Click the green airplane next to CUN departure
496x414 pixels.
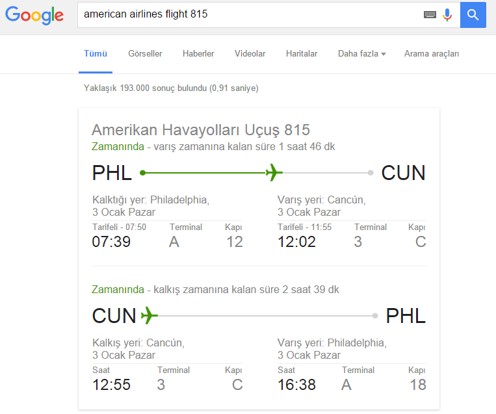(149, 316)
